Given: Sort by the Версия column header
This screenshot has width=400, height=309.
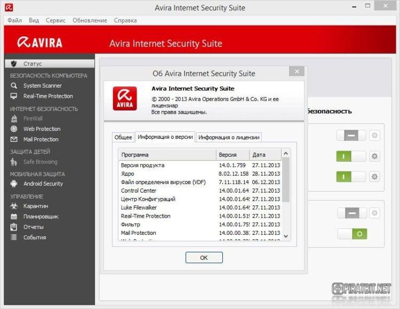Looking at the screenshot, I should coord(233,155).
